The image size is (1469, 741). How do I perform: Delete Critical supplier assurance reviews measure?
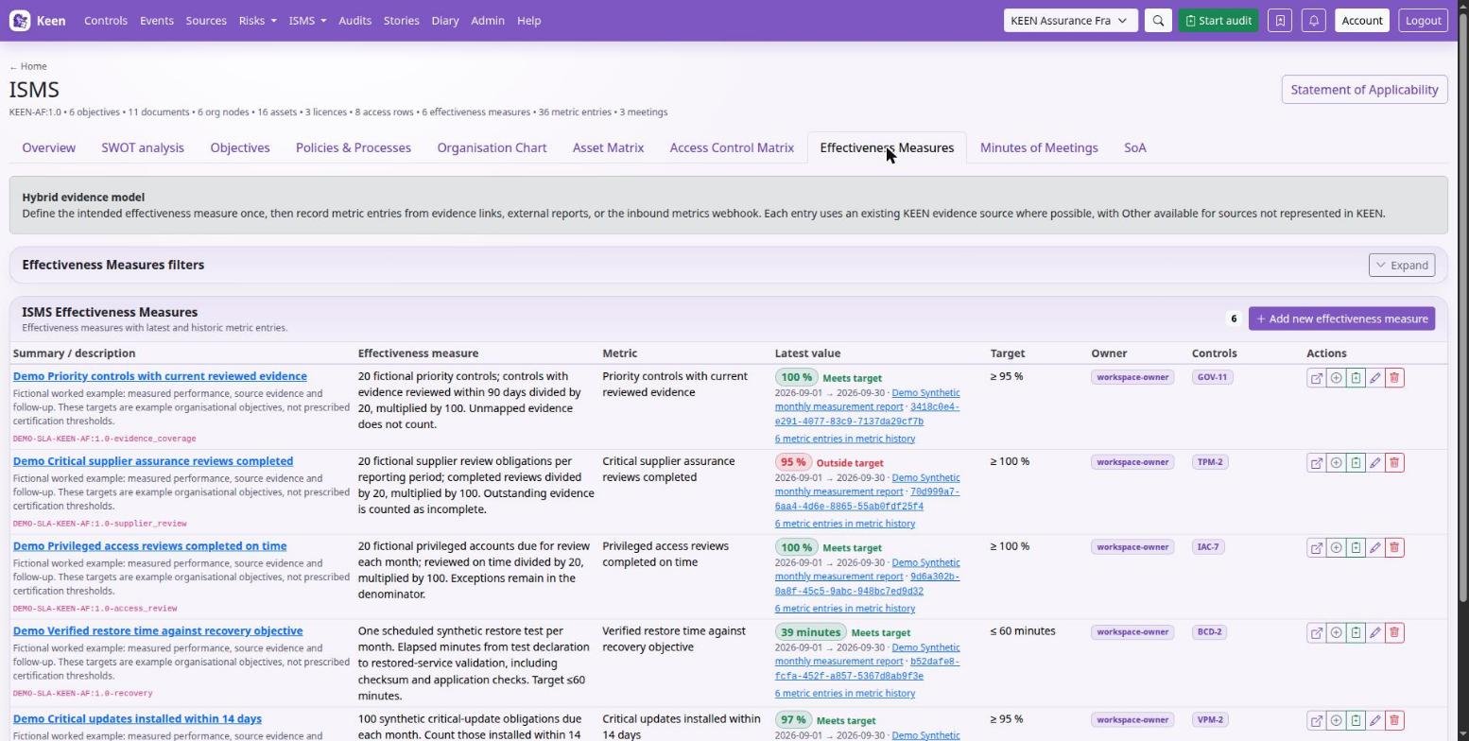click(x=1394, y=463)
